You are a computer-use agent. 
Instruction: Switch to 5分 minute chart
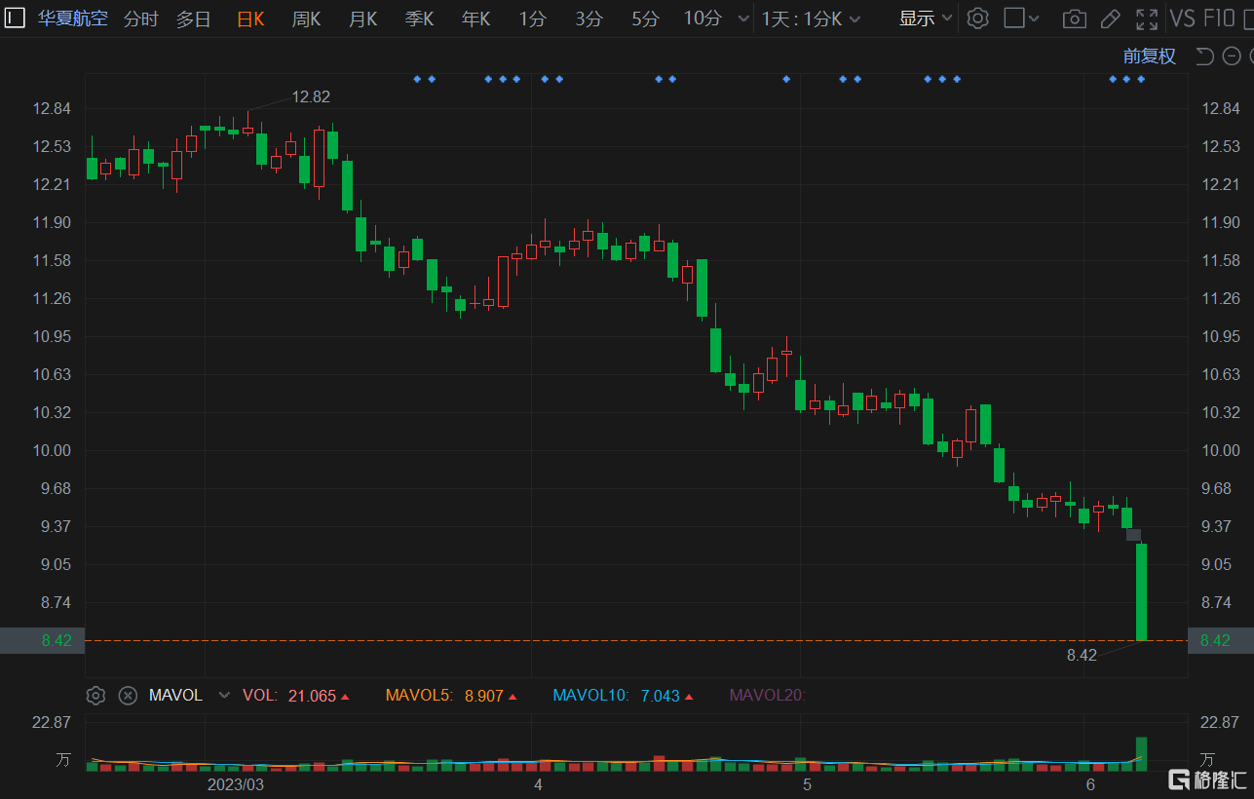coord(646,19)
